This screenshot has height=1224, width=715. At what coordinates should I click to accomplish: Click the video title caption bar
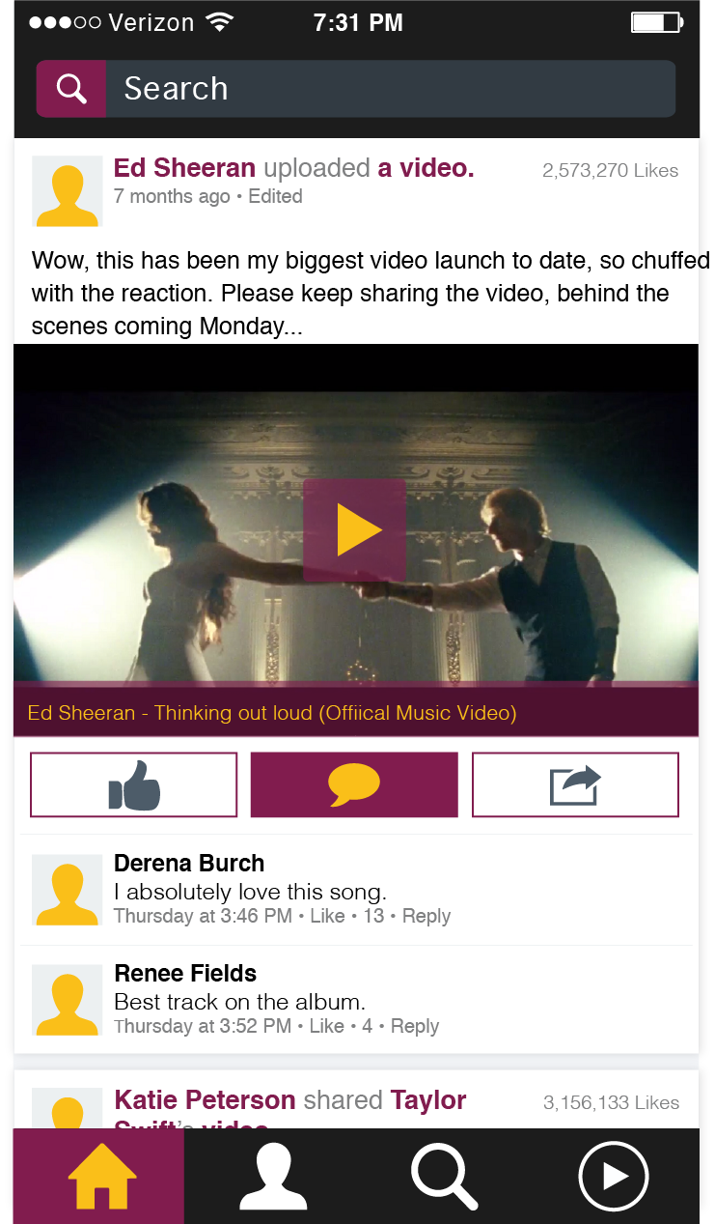356,713
